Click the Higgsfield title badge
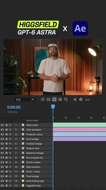The width and height of the screenshot is (106, 190). point(38,24)
